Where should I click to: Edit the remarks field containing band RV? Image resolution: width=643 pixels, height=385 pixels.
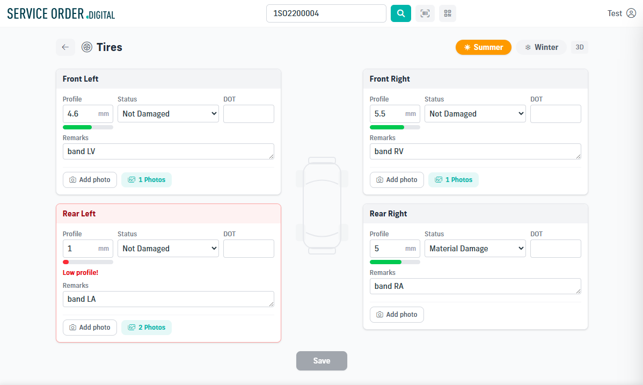pyautogui.click(x=476, y=151)
